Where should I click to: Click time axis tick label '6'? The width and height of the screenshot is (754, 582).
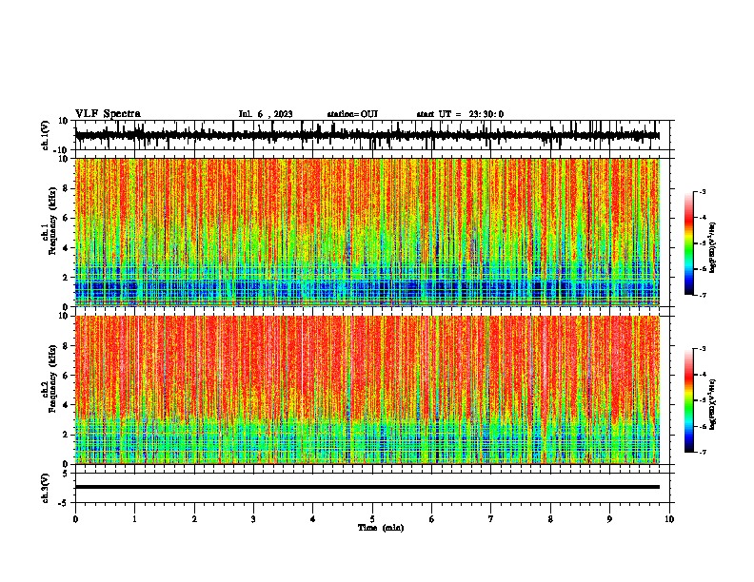point(432,519)
